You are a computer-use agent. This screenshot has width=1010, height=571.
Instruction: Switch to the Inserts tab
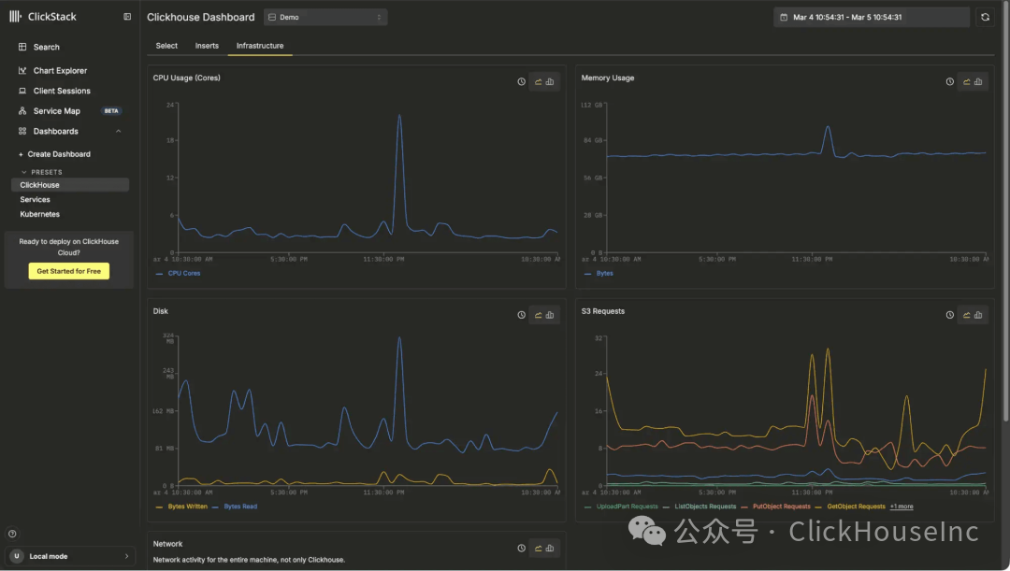tap(207, 46)
